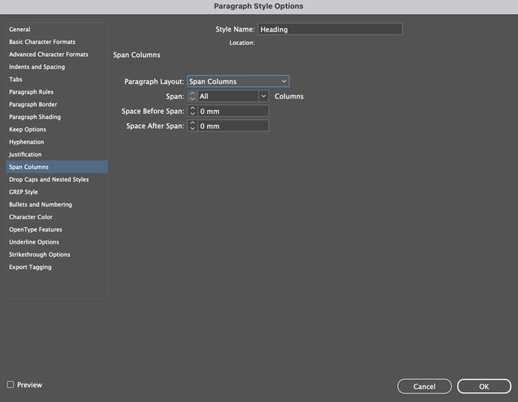The height and width of the screenshot is (402, 518).
Task: Switch to Basic Character Formats section
Action: pyautogui.click(x=42, y=42)
